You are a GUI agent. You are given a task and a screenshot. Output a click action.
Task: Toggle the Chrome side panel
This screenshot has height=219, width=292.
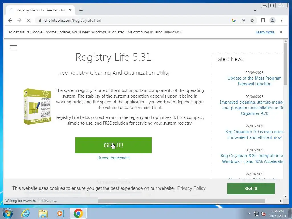pyautogui.click(x=263, y=20)
